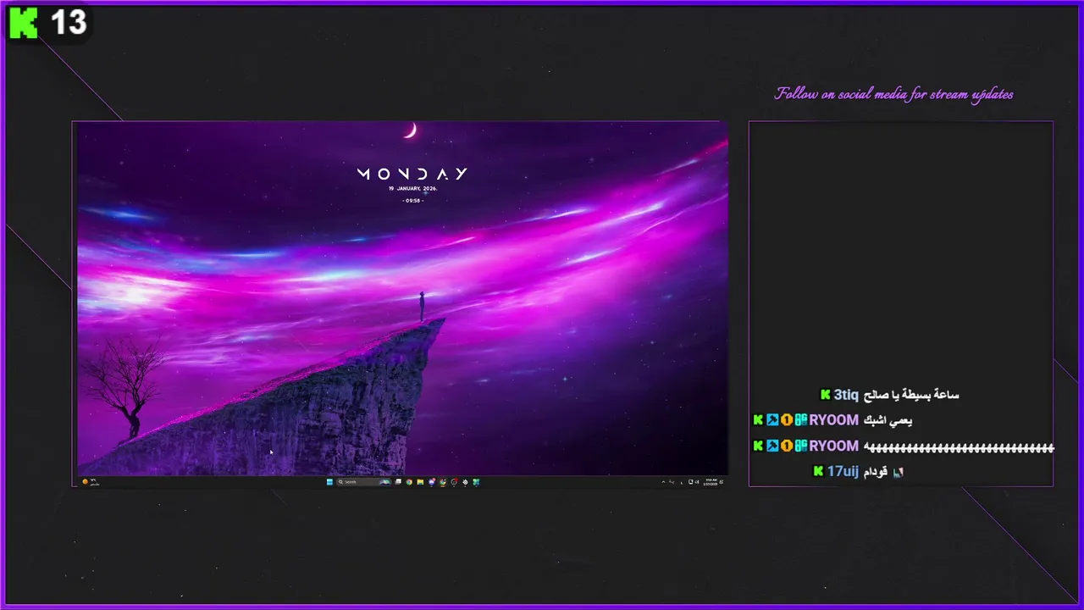Screen dimensions: 1084x610
Task: Open the notification center icon
Action: click(722, 482)
